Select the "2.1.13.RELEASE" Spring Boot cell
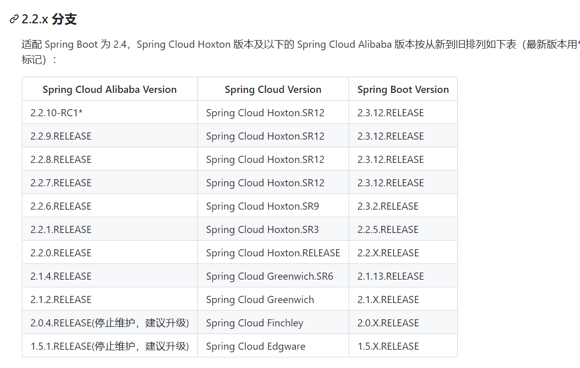Image resolution: width=580 pixels, height=368 pixels. 403,276
